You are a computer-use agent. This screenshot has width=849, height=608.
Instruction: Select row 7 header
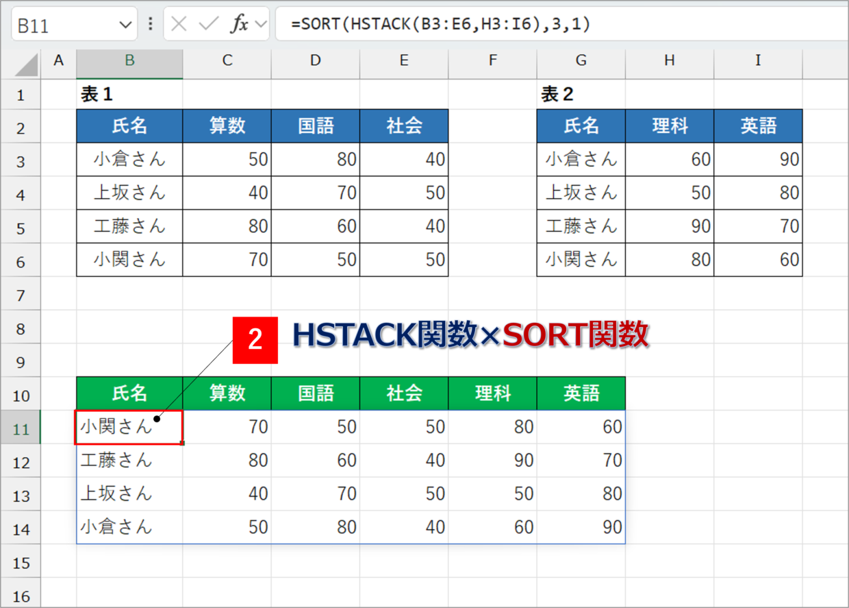pyautogui.click(x=21, y=295)
